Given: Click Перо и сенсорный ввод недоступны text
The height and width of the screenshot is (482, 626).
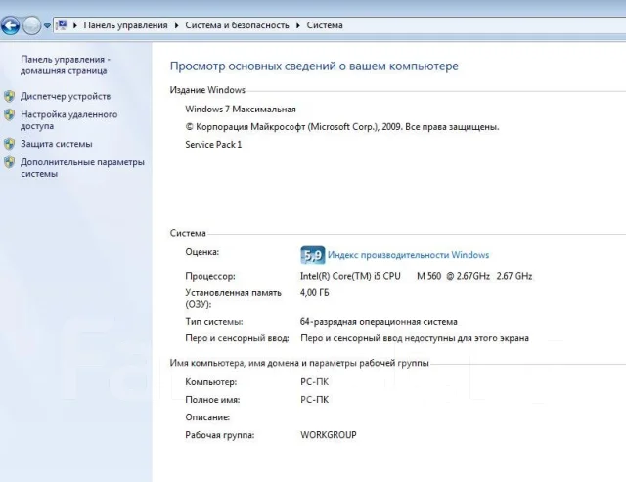Looking at the screenshot, I should point(415,338).
